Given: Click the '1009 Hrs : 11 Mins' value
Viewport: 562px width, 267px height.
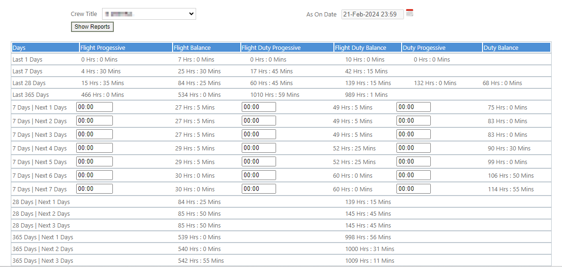Looking at the screenshot, I should pos(370,261).
